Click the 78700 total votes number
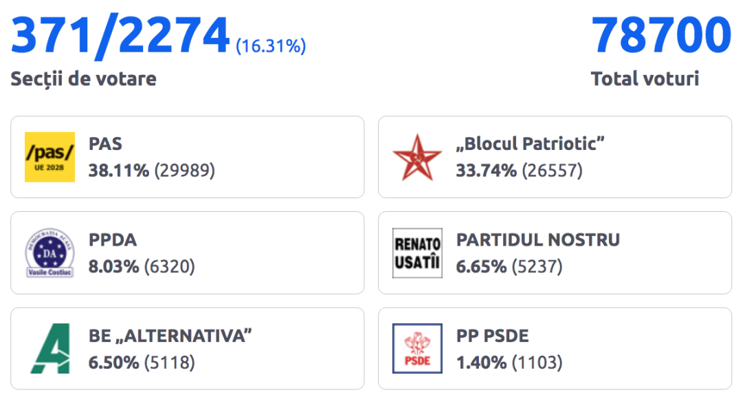 [x=661, y=35]
